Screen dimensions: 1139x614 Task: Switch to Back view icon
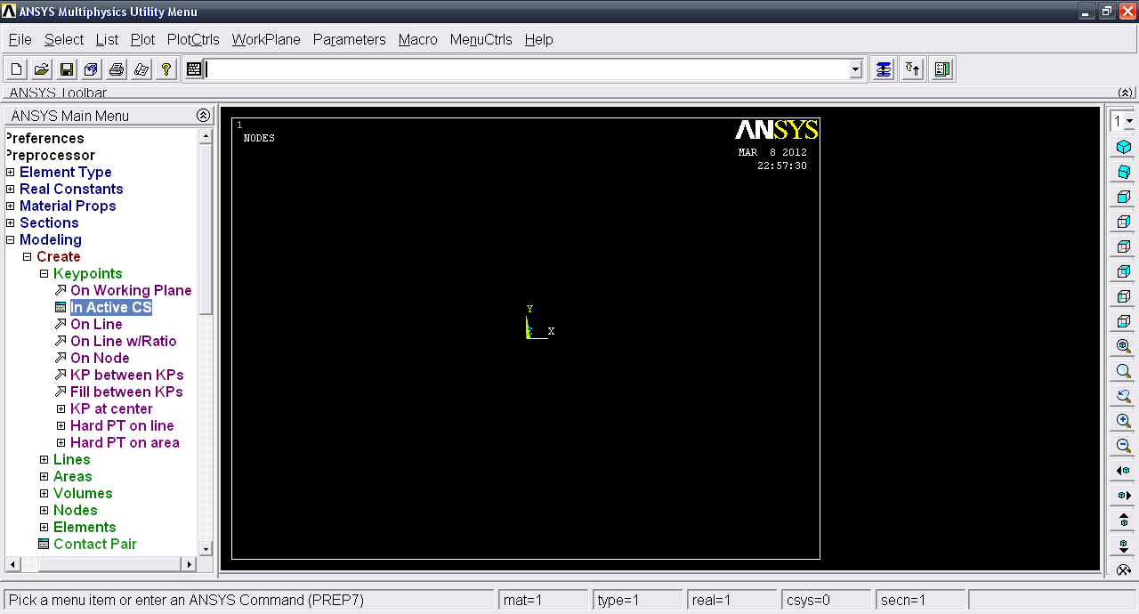[1124, 271]
